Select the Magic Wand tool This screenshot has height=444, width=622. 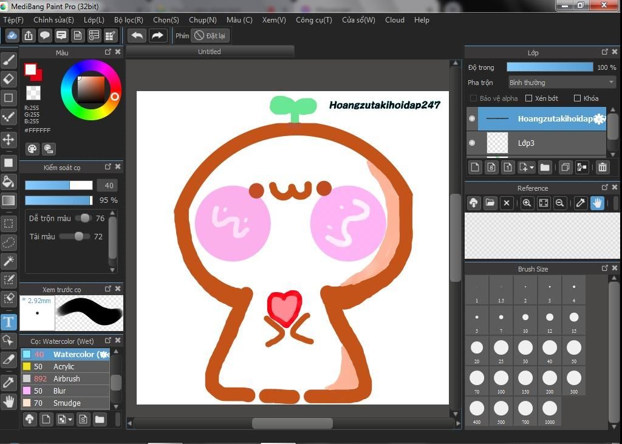tap(9, 261)
